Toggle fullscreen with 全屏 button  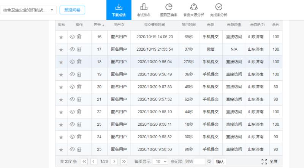click(269, 162)
